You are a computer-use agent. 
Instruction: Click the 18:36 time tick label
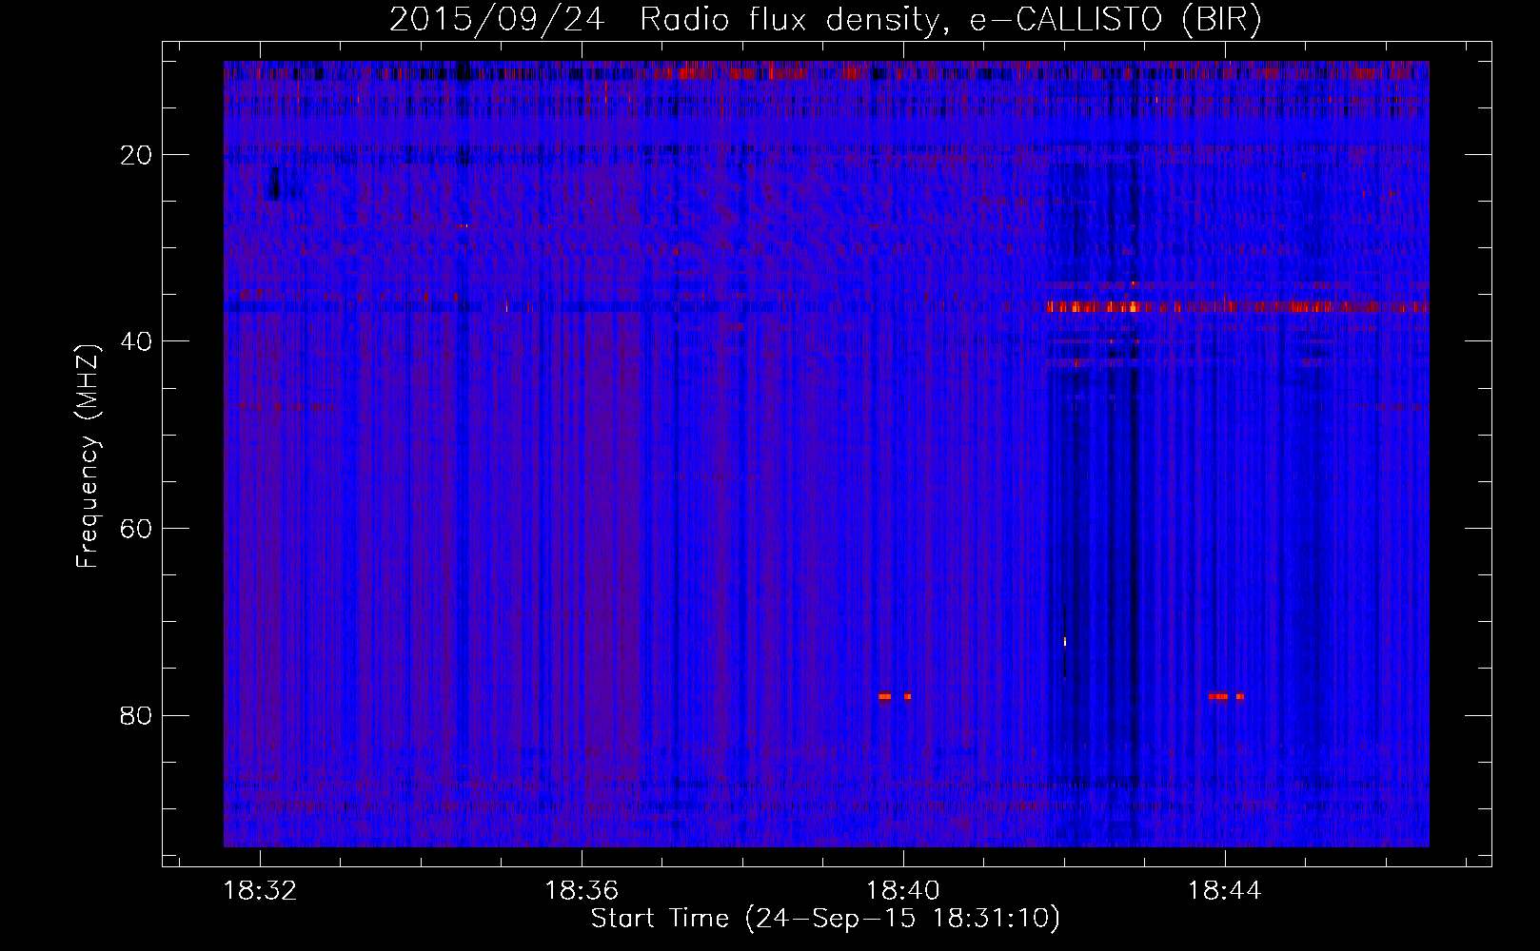pyautogui.click(x=582, y=890)
